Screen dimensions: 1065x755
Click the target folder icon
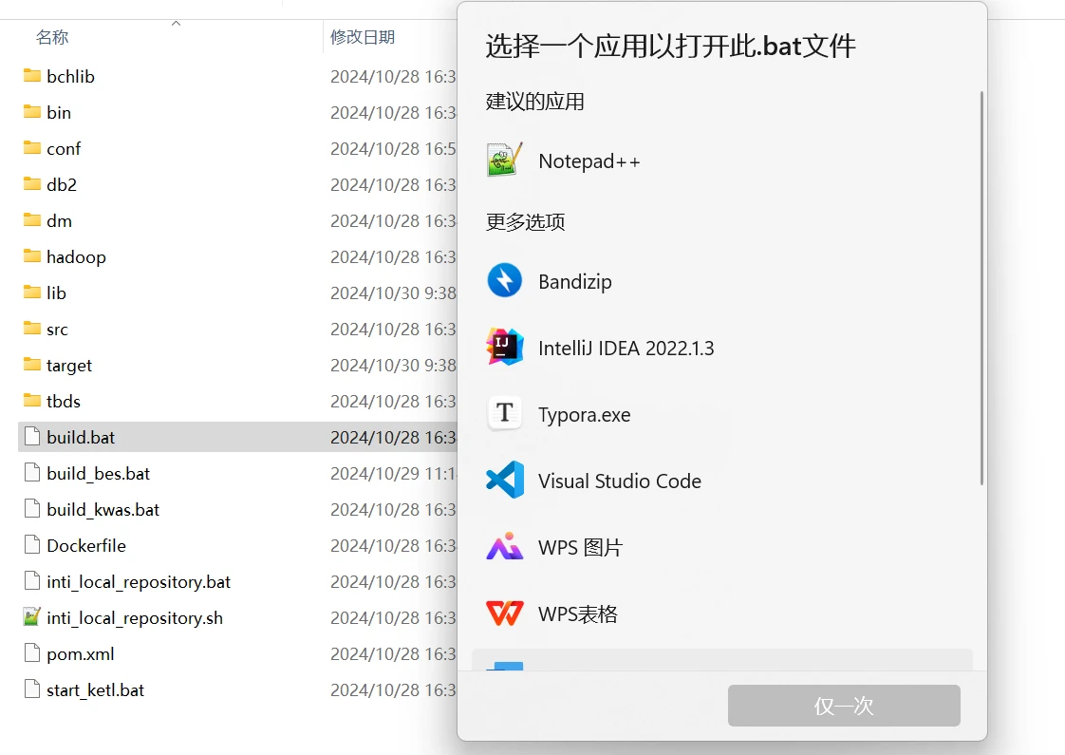pyautogui.click(x=32, y=365)
